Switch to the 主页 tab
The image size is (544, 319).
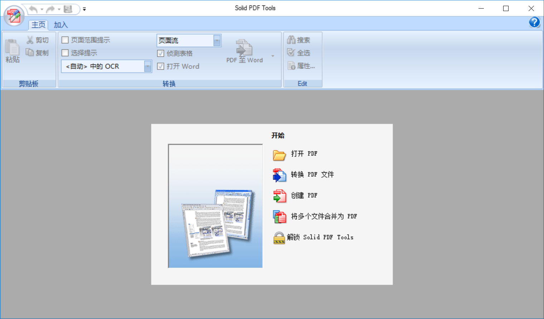38,25
